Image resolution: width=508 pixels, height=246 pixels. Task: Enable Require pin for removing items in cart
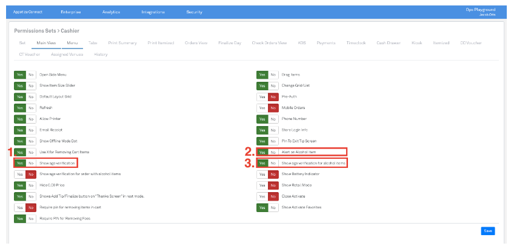[19, 207]
